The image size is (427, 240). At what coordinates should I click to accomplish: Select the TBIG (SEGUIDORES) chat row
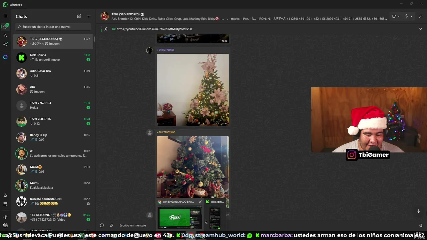coord(53,41)
